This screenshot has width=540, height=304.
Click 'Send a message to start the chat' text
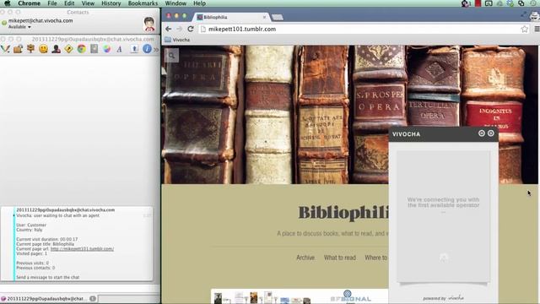tap(48, 277)
